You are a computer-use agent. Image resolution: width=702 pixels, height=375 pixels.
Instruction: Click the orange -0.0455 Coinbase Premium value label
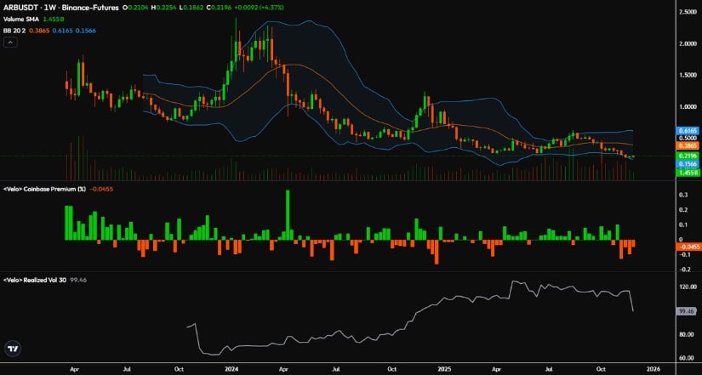(688, 247)
